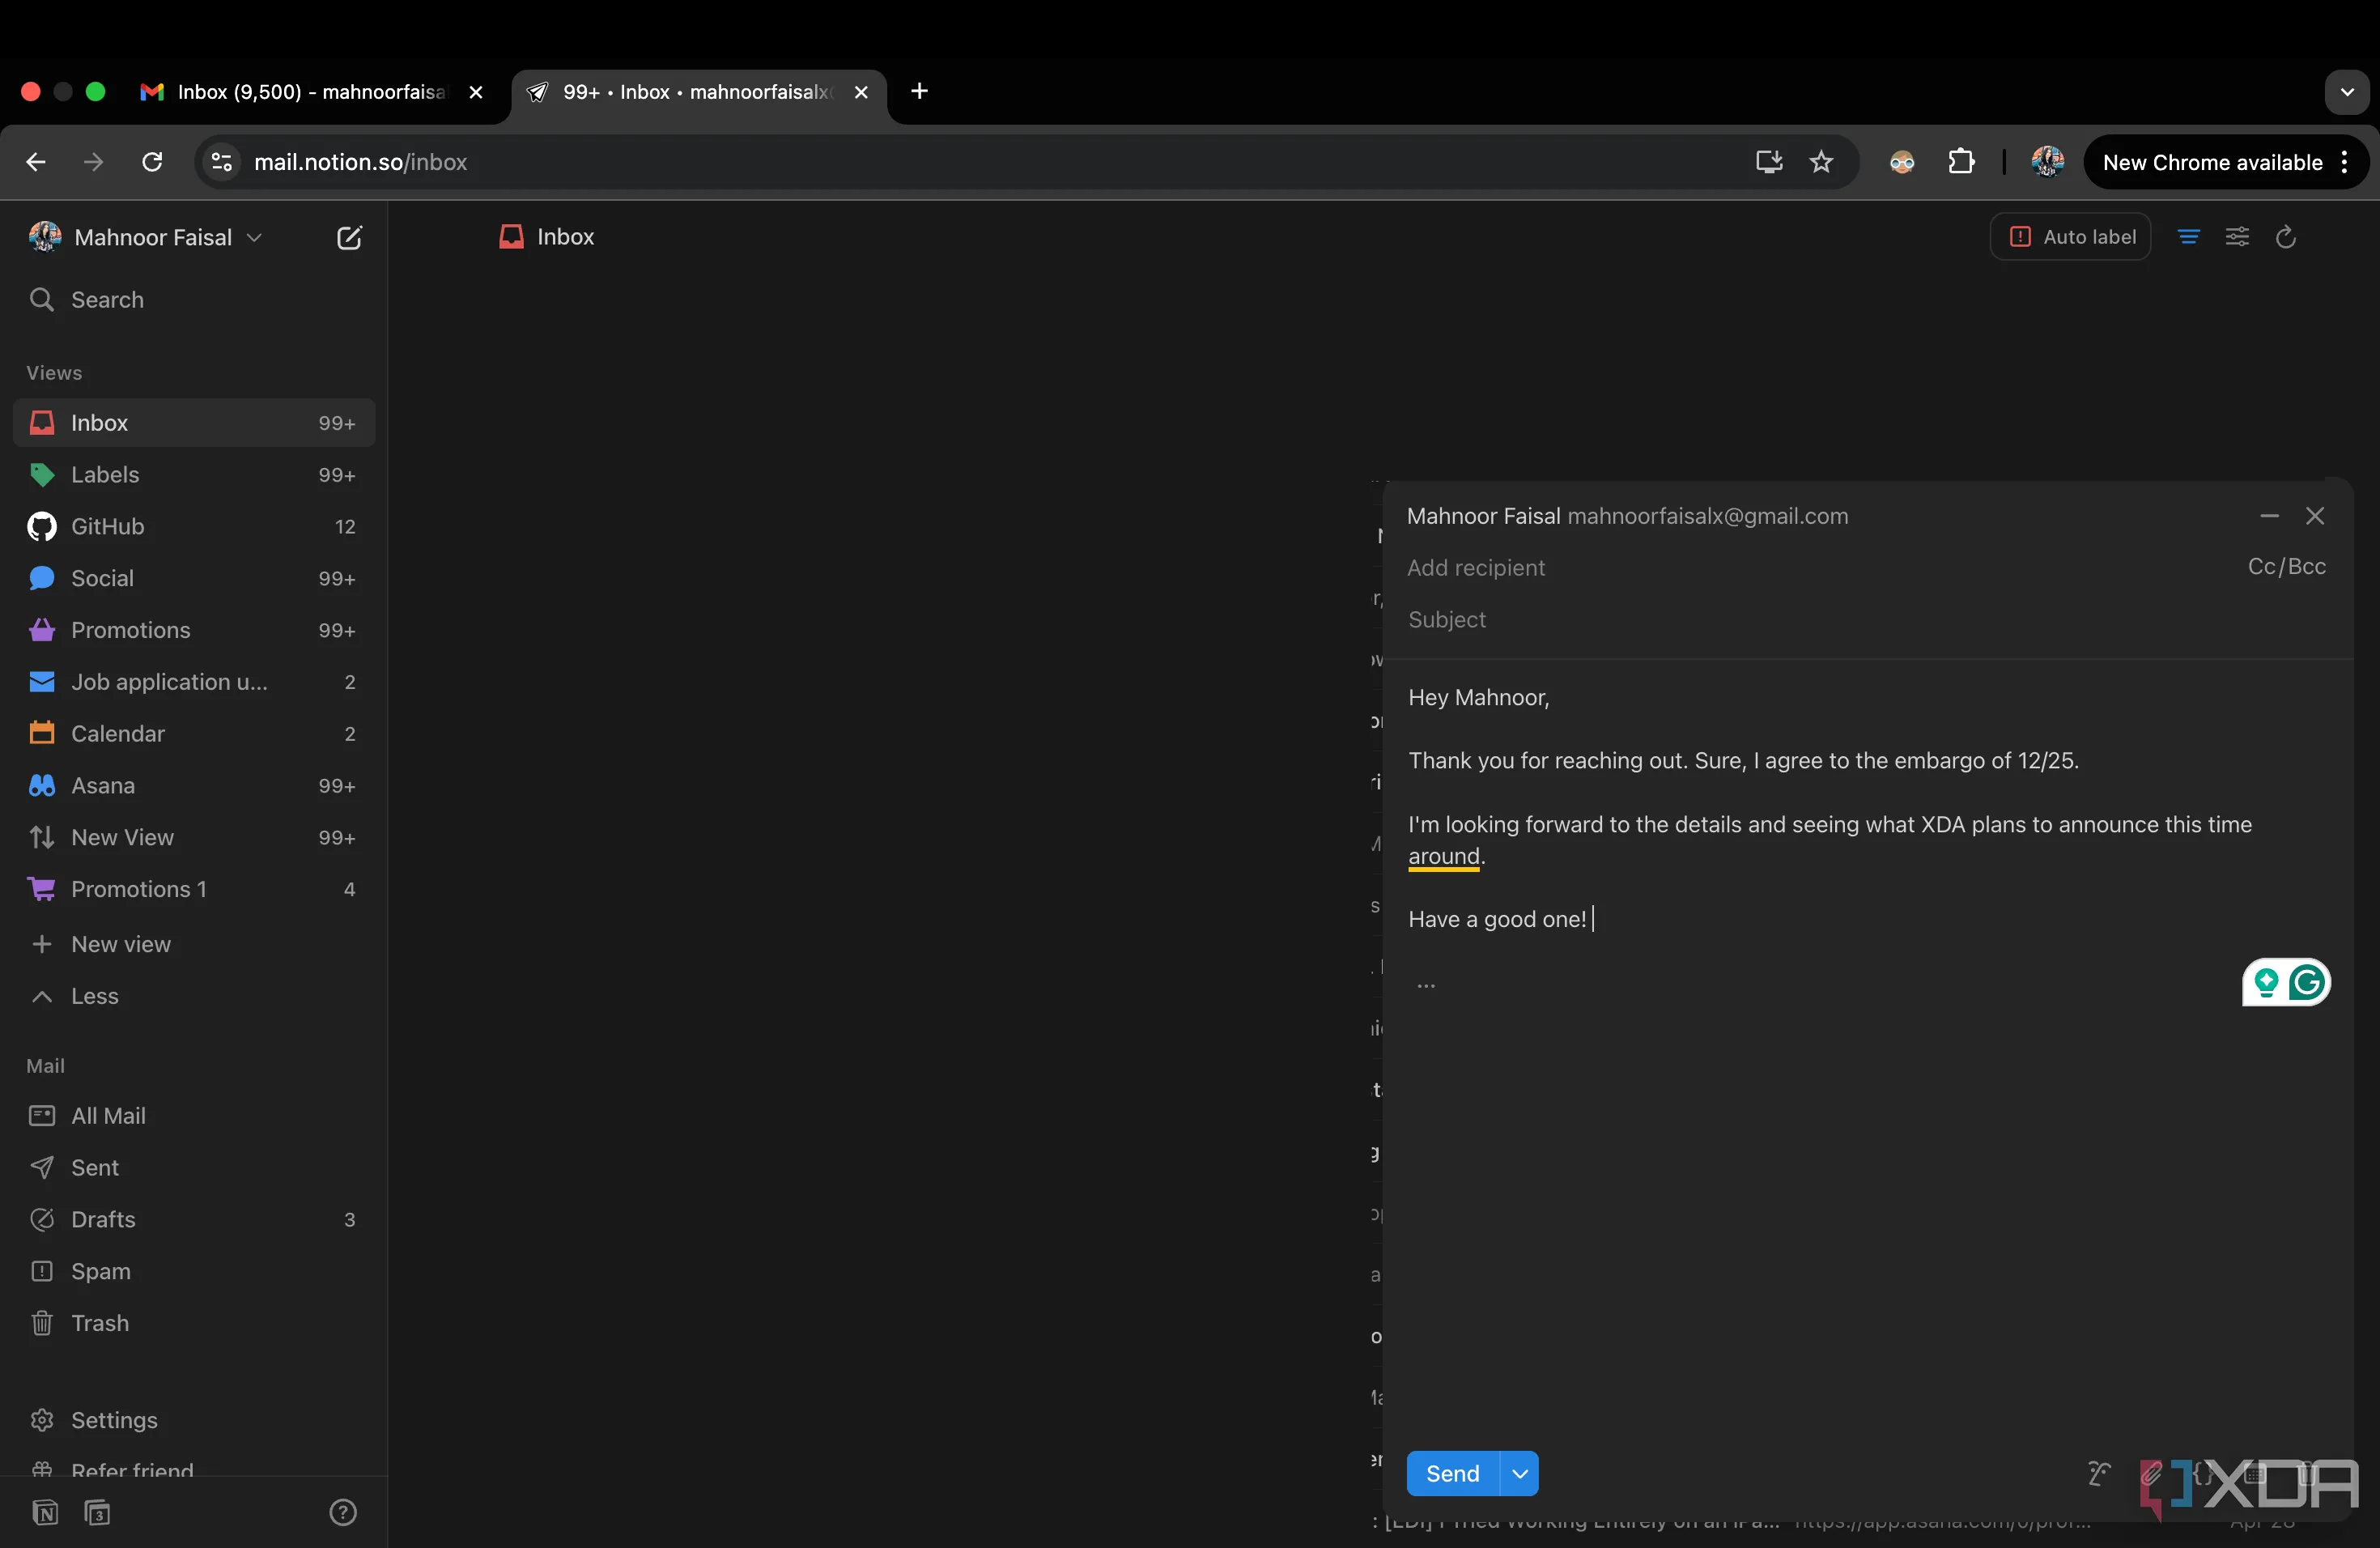Viewport: 2380px width, 1548px height.
Task: Open the Calendar view in sidebar
Action: 194,734
